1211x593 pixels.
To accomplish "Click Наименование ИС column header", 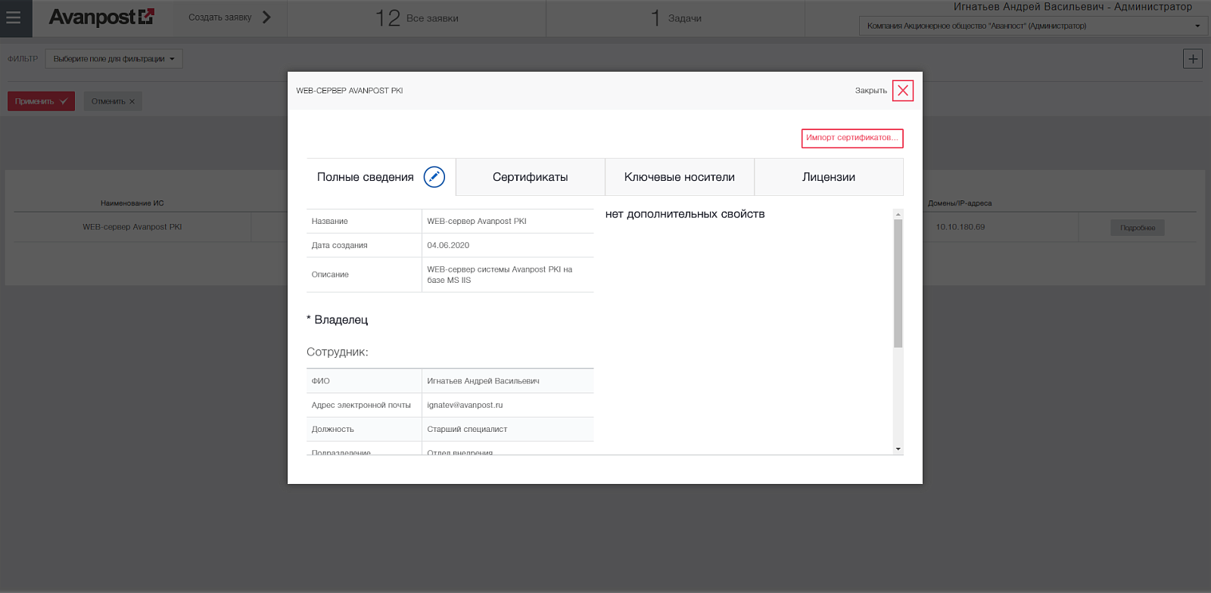I will 132,203.
